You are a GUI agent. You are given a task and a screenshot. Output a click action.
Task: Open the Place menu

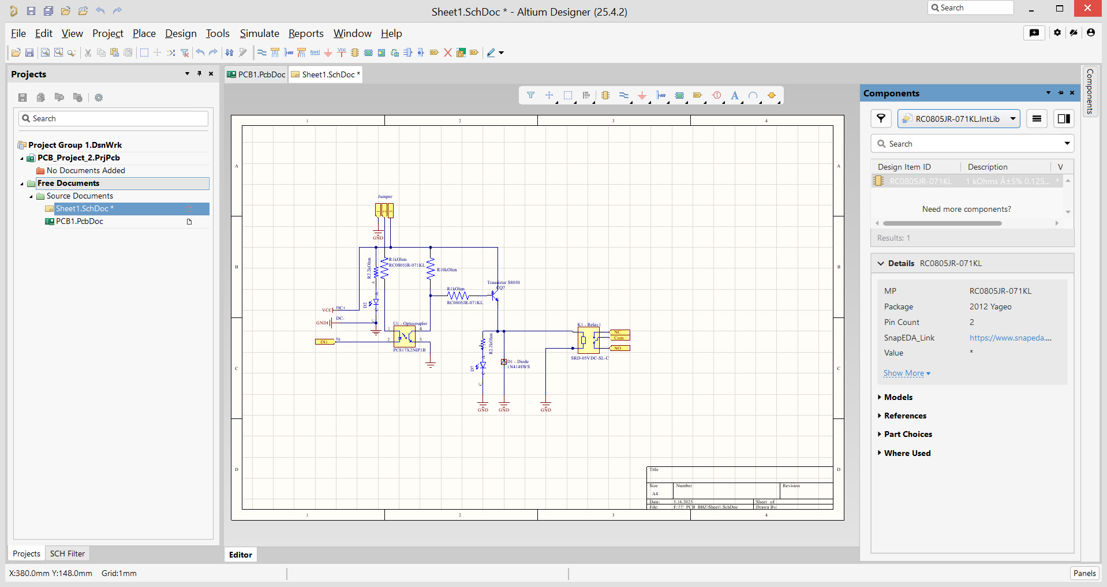(x=144, y=33)
